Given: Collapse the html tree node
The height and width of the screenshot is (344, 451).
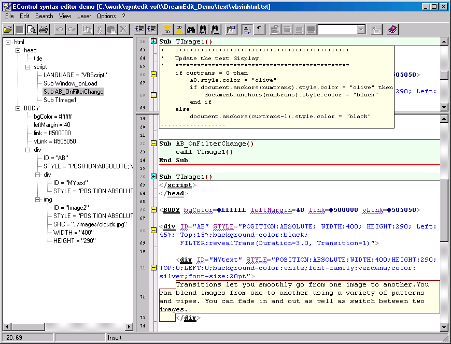Looking at the screenshot, I should [8, 42].
